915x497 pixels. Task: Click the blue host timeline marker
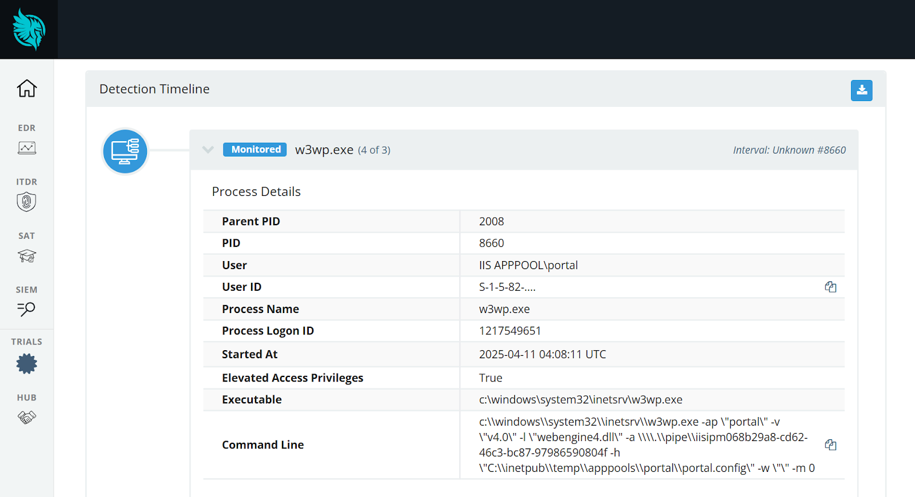pyautogui.click(x=125, y=151)
